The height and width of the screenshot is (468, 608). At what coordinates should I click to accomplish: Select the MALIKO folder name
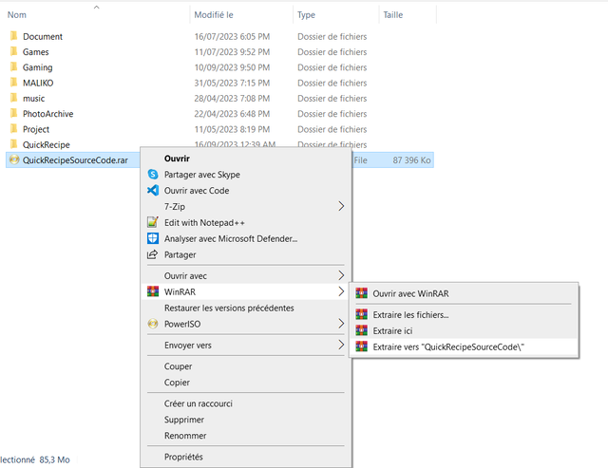(x=38, y=83)
